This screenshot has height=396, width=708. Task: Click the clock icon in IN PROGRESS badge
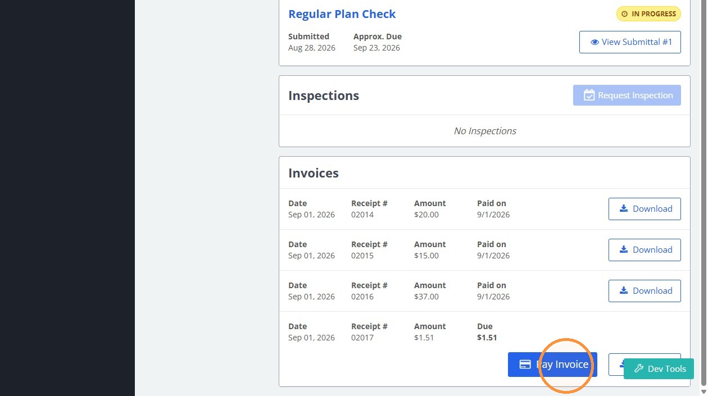click(x=624, y=14)
